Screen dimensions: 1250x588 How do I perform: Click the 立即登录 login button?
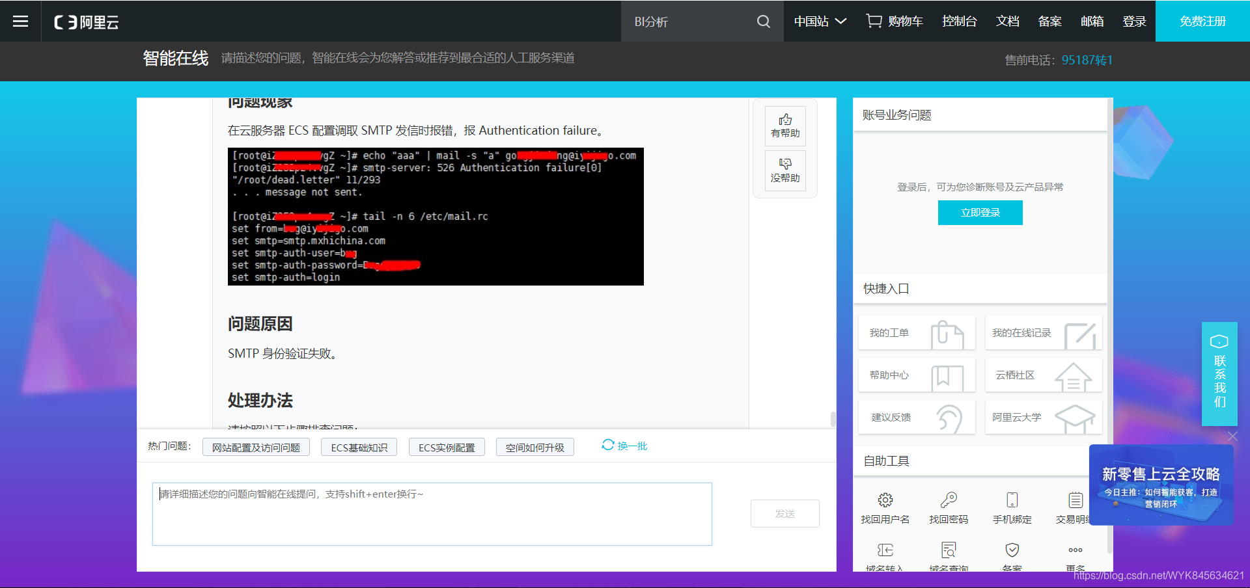[980, 213]
